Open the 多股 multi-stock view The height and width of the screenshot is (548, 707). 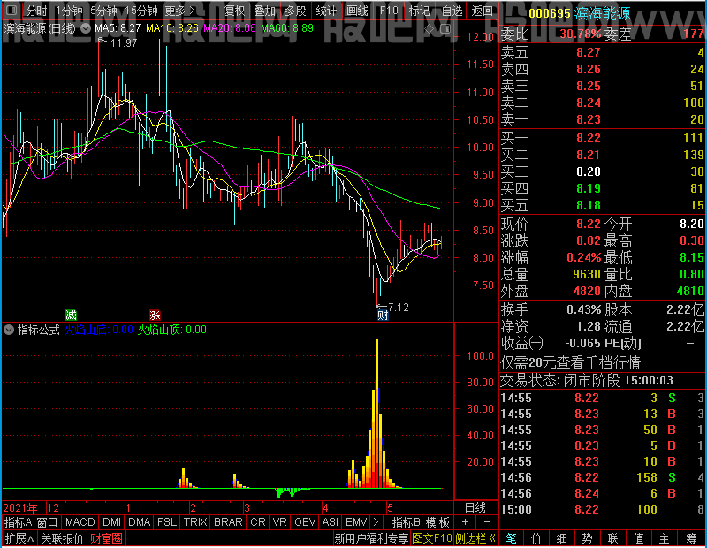click(x=296, y=11)
